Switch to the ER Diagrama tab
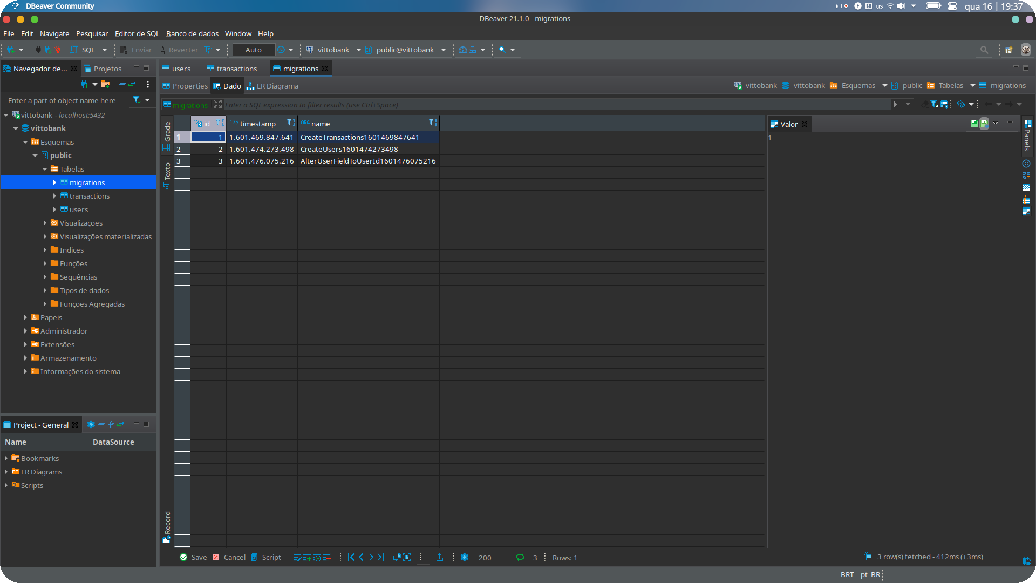Viewport: 1036px width, 583px height. pyautogui.click(x=272, y=86)
